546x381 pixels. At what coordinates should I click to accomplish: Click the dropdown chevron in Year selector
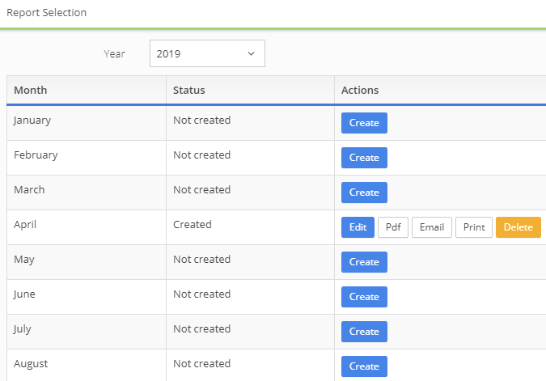click(x=251, y=53)
